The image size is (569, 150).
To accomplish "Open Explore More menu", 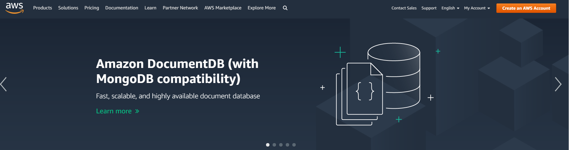I will (x=262, y=8).
